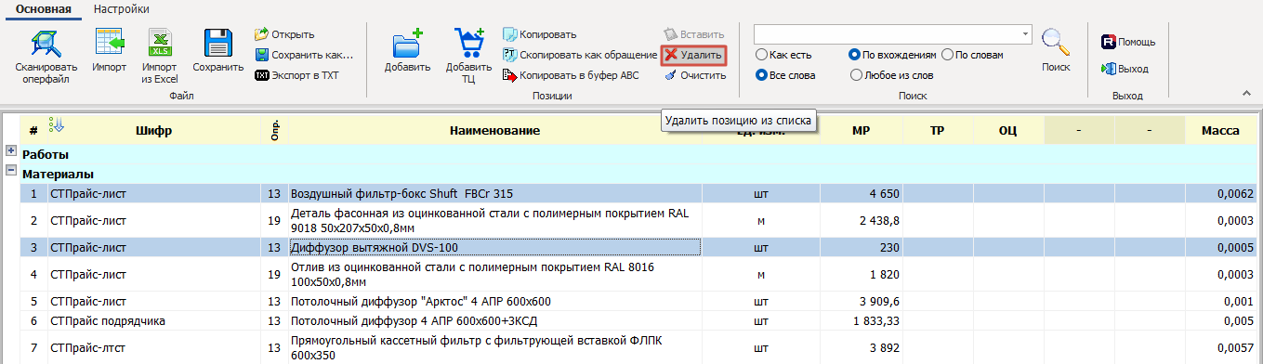Click the МР column header
This screenshot has width=1263, height=364.
click(861, 131)
